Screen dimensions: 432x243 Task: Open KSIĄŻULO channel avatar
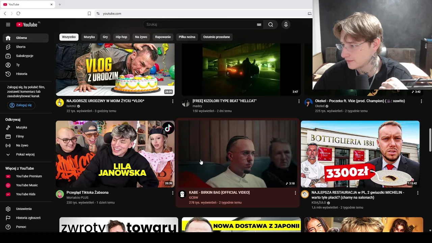305,194
